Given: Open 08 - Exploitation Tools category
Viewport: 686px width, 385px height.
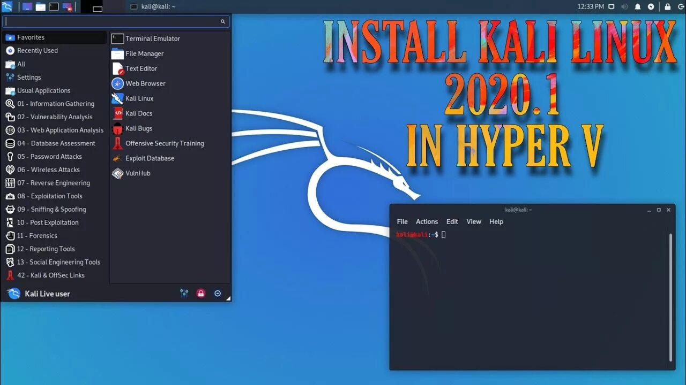Looking at the screenshot, I should tap(55, 196).
